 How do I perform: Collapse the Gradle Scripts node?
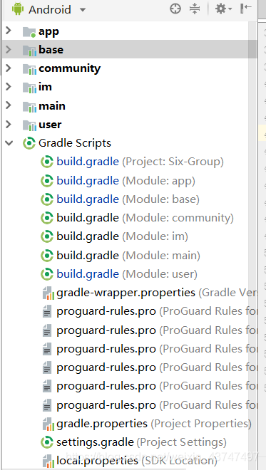[9, 143]
